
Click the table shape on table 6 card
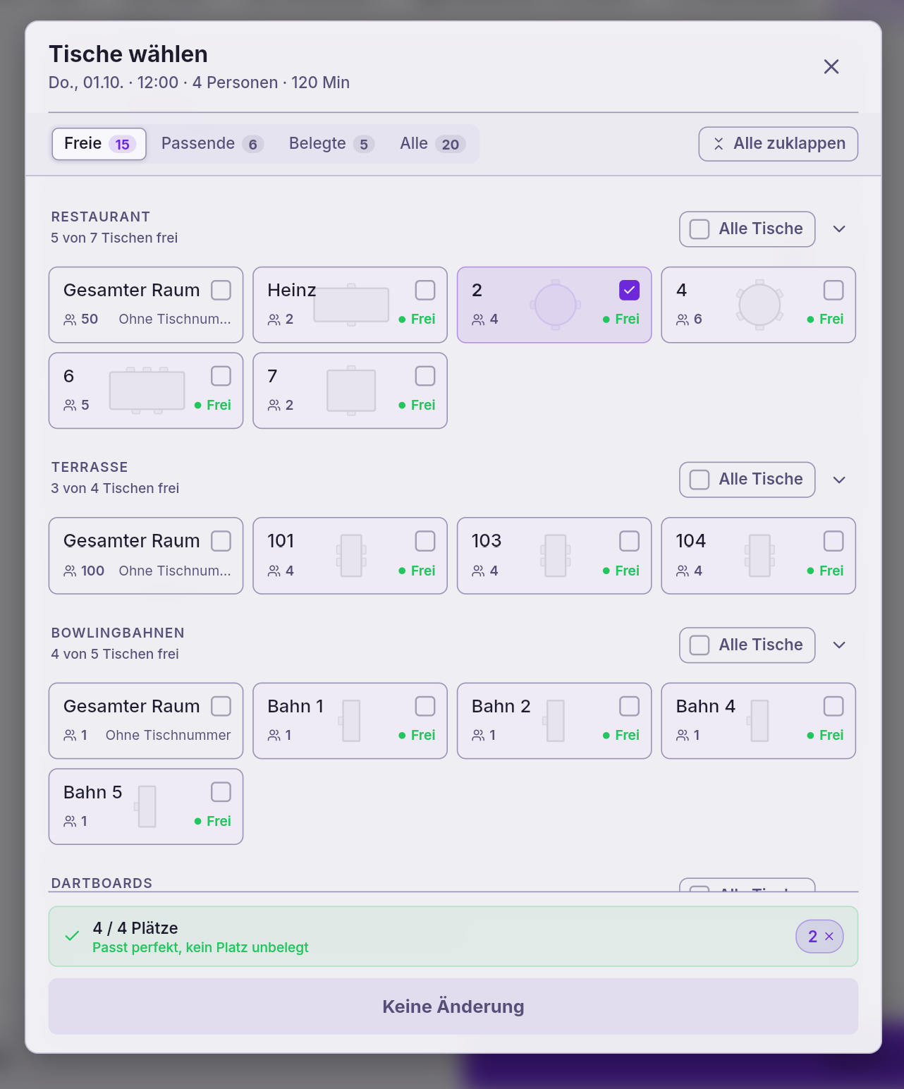tap(147, 391)
